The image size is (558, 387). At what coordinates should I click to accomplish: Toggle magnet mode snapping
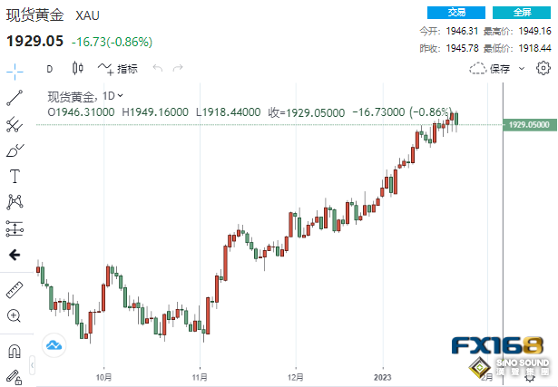point(15,352)
